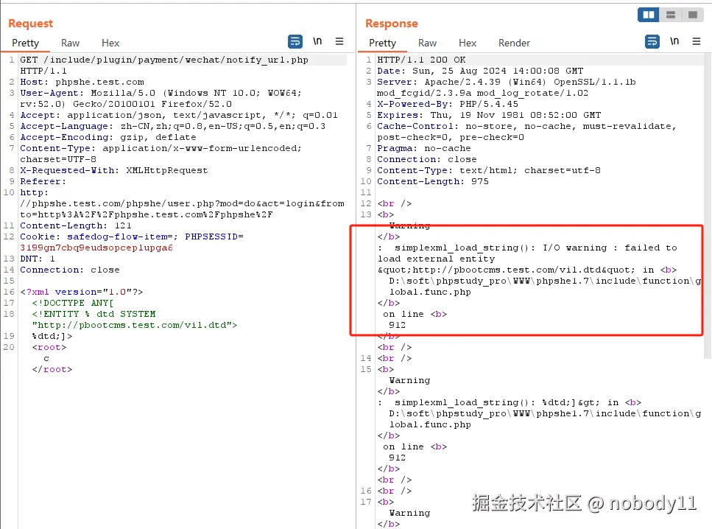Screen dimensions: 712x529
Task: Toggle word wrap icon in Request panel
Action: (x=295, y=42)
